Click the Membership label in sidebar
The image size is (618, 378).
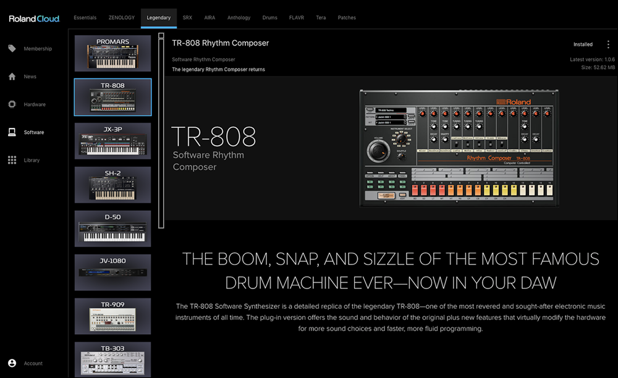point(38,49)
